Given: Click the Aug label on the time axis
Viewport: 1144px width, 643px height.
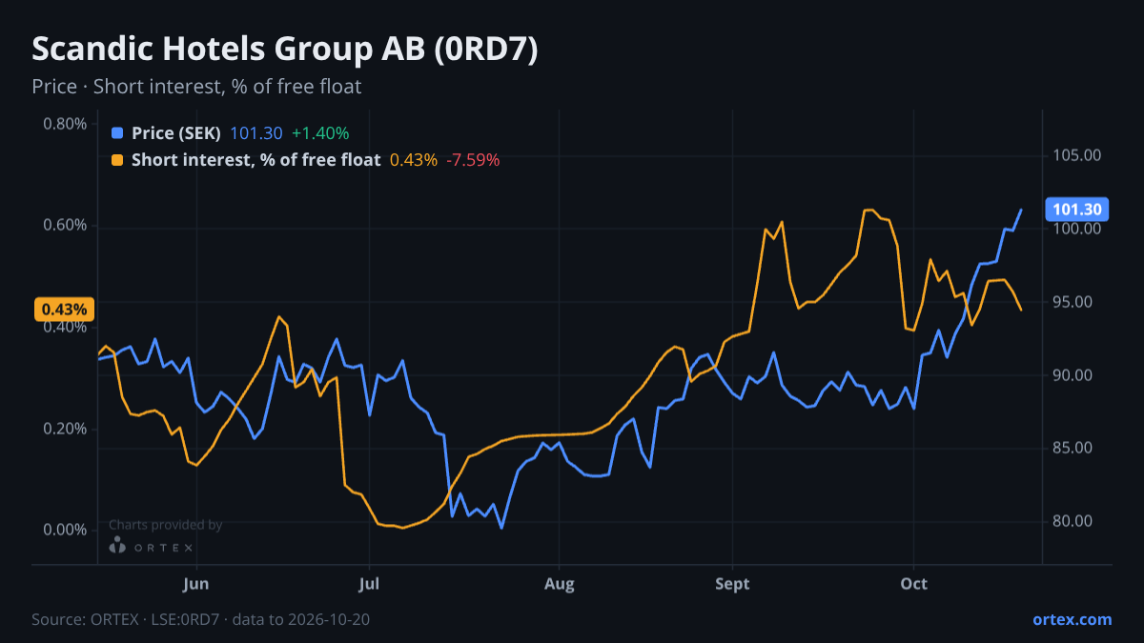Looking at the screenshot, I should click(560, 584).
